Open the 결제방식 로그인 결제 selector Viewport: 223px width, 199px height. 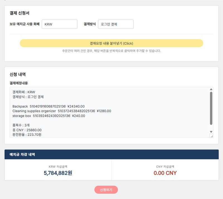[x=116, y=24]
